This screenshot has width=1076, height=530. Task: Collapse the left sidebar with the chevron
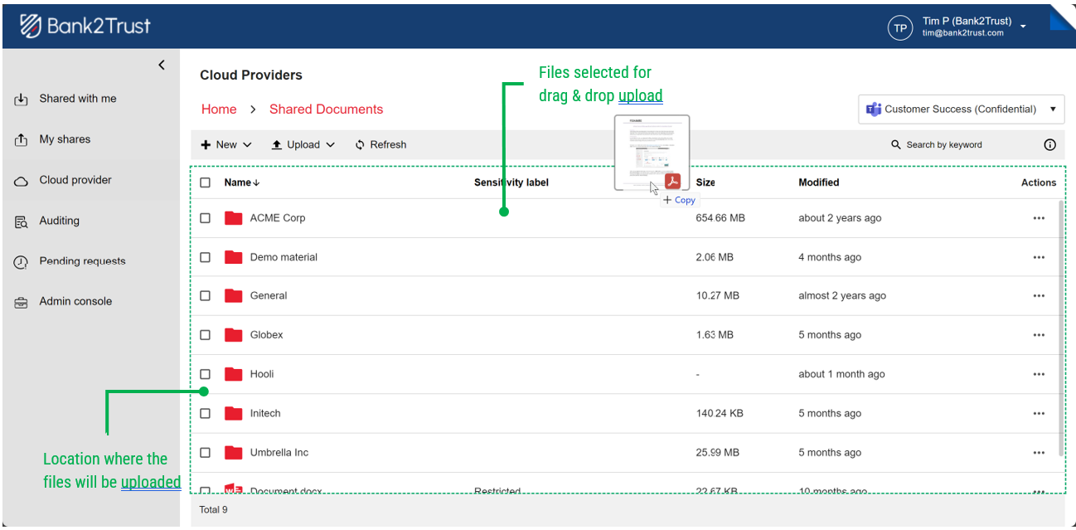(x=161, y=65)
